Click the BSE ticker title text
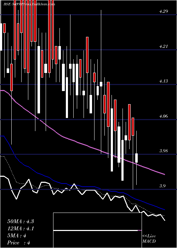This screenshot has width=177, height=248. point(29,4)
